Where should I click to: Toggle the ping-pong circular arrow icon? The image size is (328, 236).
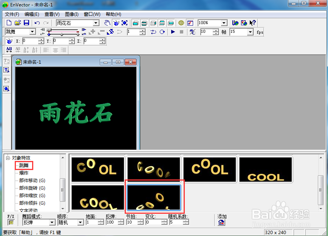(x=162, y=32)
